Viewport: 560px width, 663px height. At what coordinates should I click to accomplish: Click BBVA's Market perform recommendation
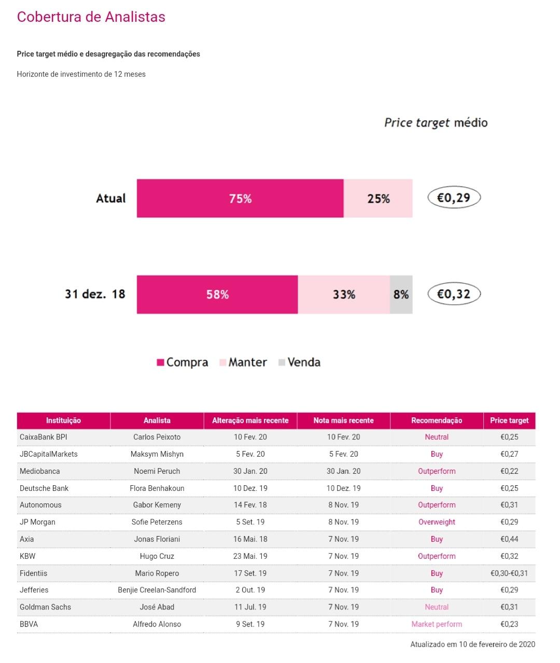437,624
